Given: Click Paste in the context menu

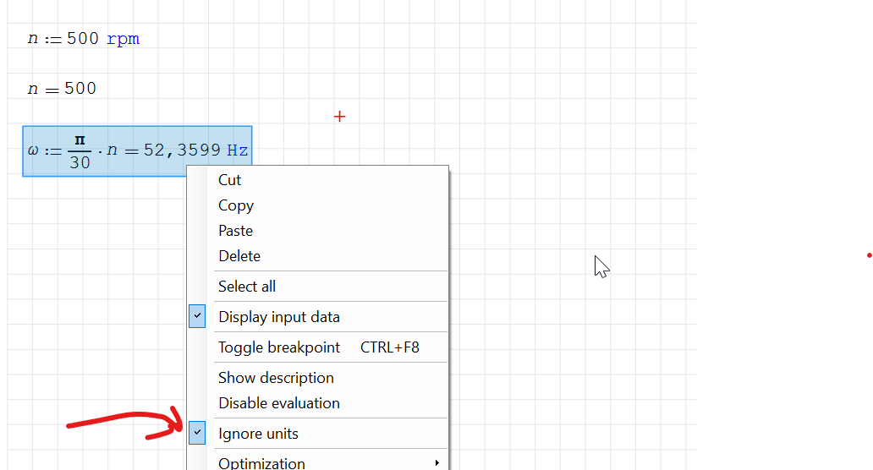Looking at the screenshot, I should 235,231.
